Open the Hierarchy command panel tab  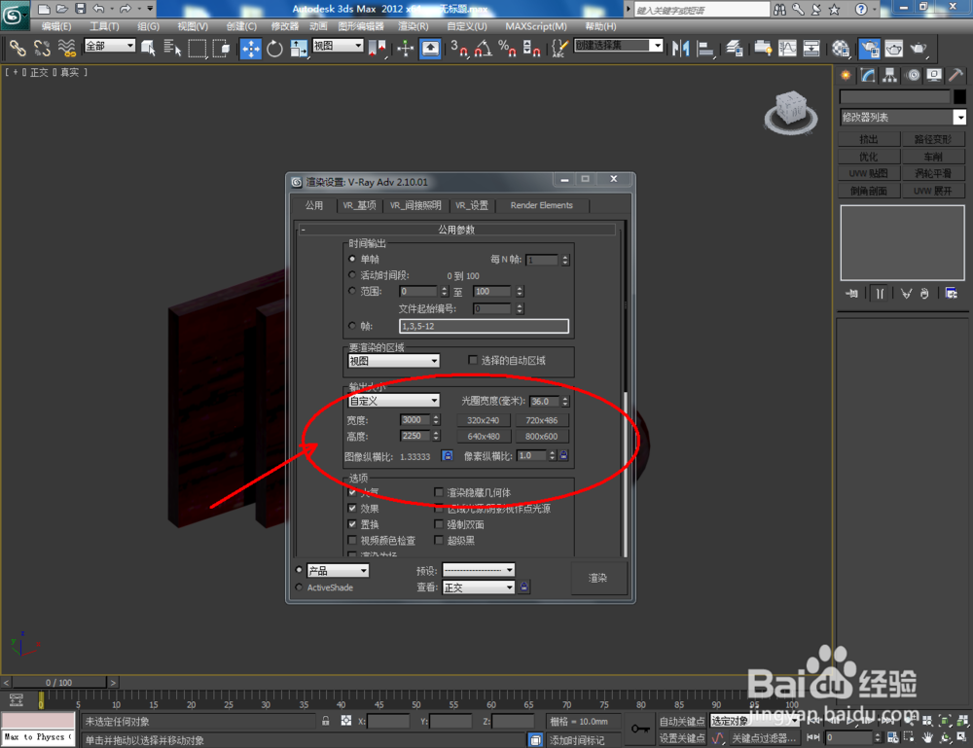click(x=890, y=75)
